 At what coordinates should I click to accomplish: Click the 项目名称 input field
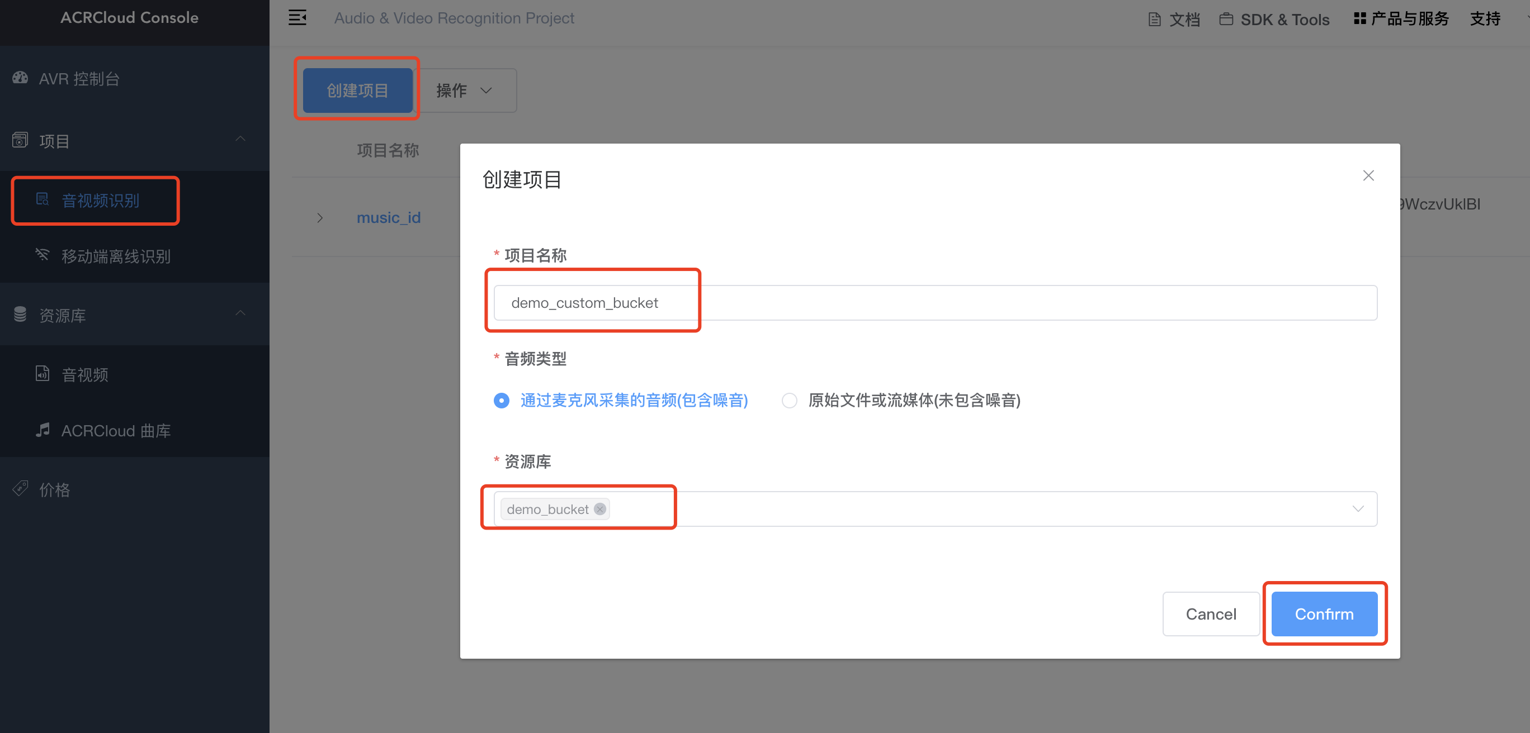pyautogui.click(x=936, y=303)
